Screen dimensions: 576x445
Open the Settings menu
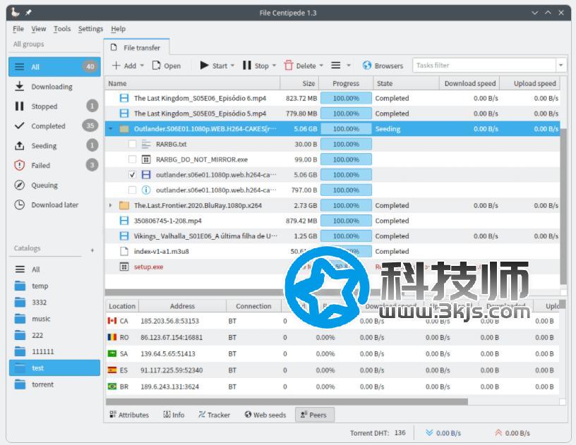[x=90, y=29]
